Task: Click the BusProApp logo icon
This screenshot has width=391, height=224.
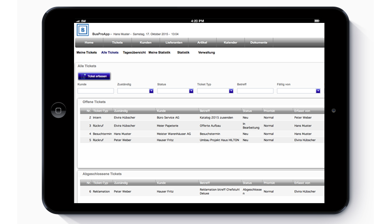Action: coord(83,30)
